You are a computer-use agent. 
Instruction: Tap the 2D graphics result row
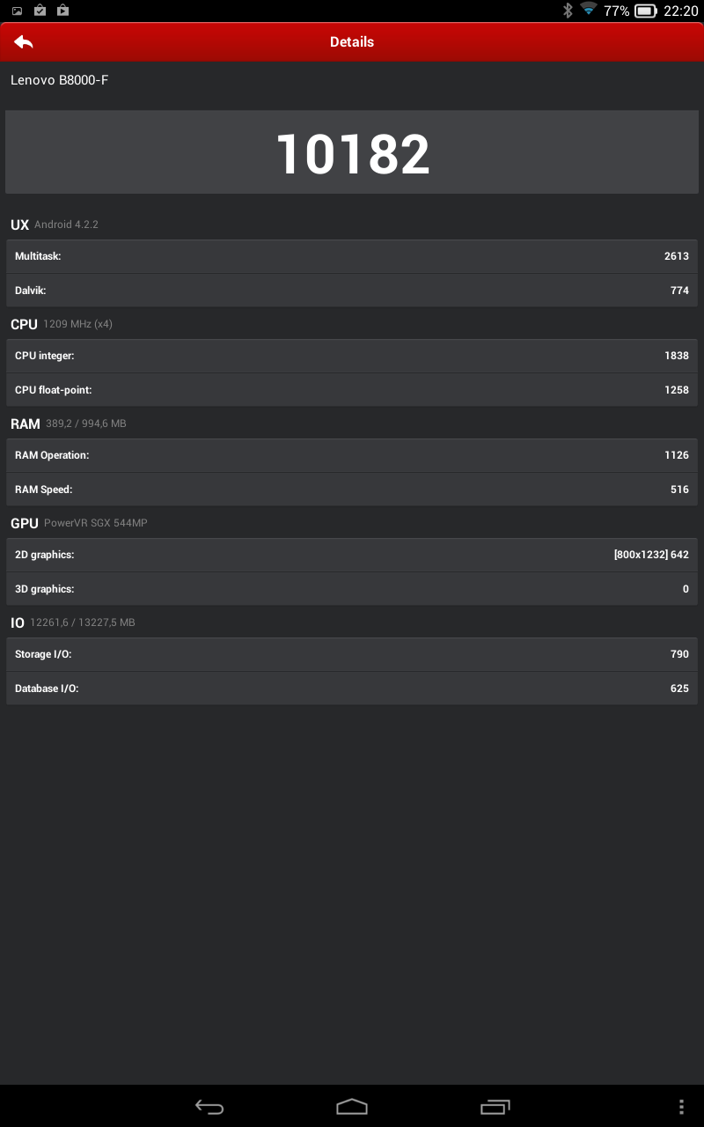352,555
